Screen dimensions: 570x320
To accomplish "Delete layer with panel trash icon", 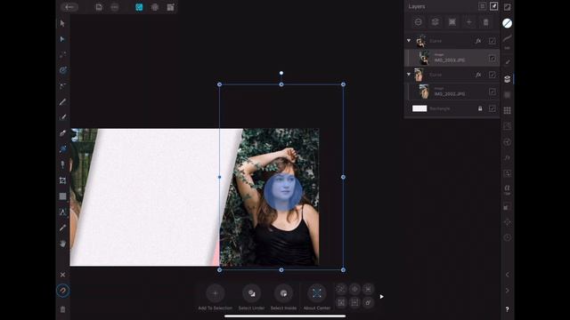I will point(485,22).
